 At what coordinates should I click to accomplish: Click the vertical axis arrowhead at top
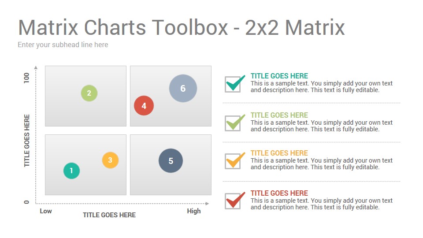pos(36,67)
